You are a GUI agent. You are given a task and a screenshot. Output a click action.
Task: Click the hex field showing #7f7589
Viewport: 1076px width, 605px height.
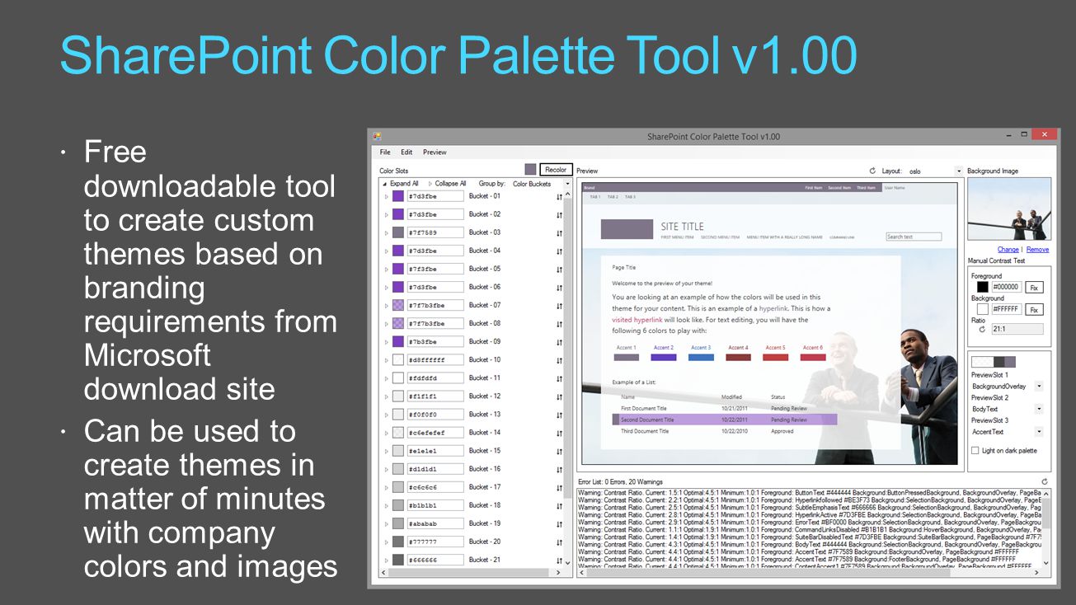(x=435, y=232)
